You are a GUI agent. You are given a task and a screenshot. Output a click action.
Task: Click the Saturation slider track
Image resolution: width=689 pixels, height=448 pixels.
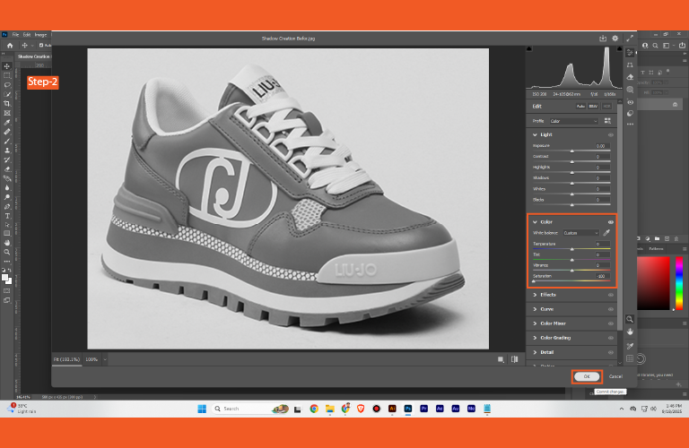(x=571, y=281)
